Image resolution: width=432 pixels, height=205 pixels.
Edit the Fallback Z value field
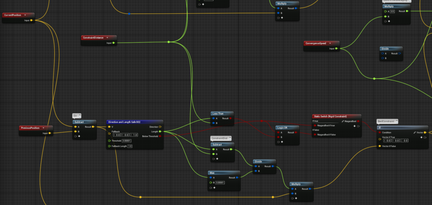tap(133, 135)
